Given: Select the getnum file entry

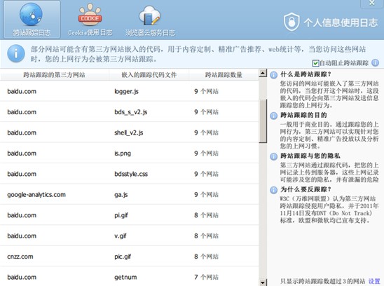Looking at the screenshot, I should (125, 278).
